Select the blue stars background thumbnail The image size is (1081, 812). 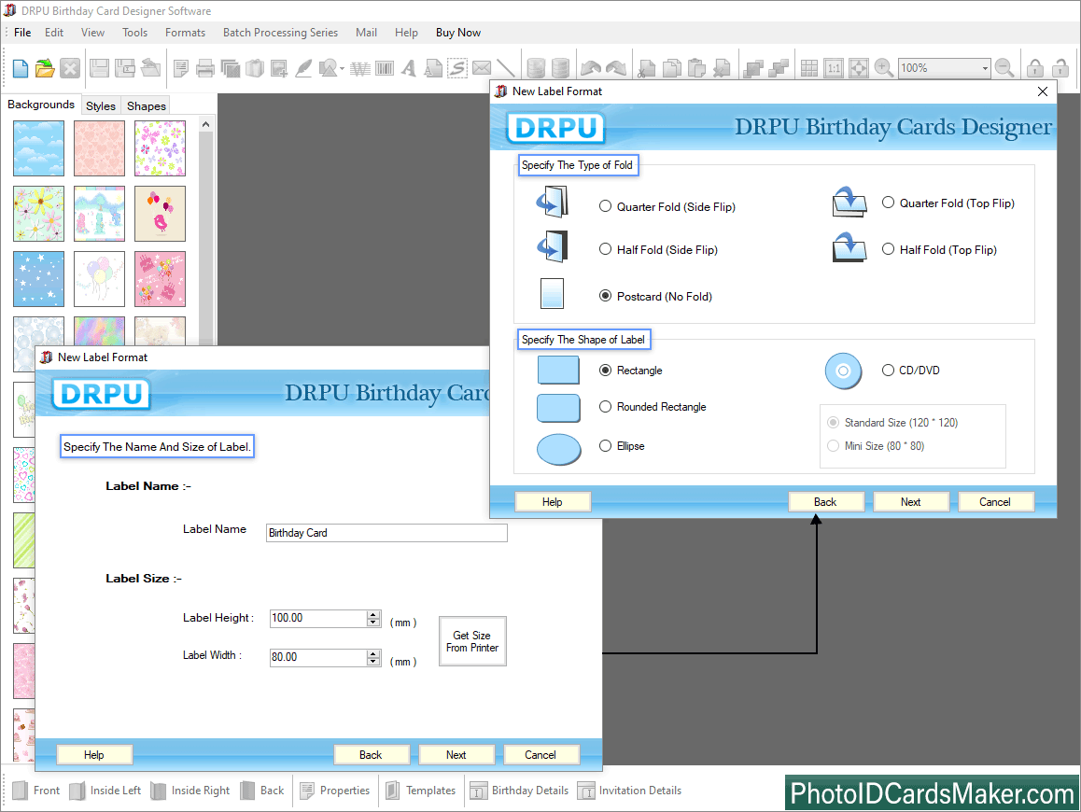(x=39, y=278)
